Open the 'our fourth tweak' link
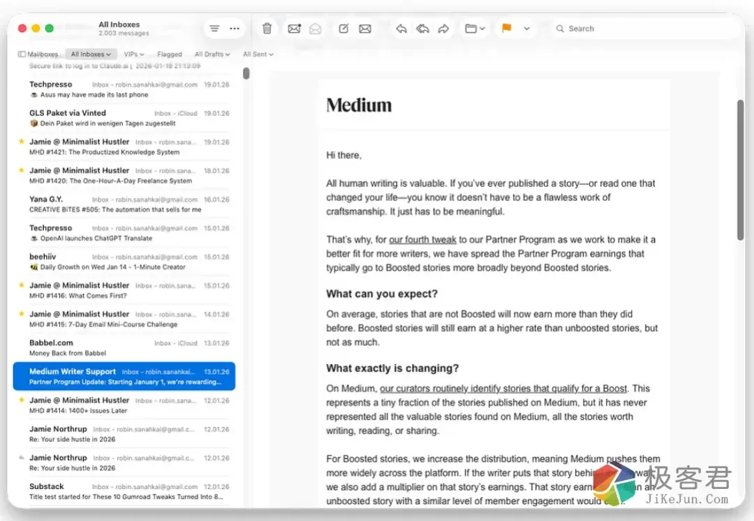The image size is (754, 521). pos(422,239)
